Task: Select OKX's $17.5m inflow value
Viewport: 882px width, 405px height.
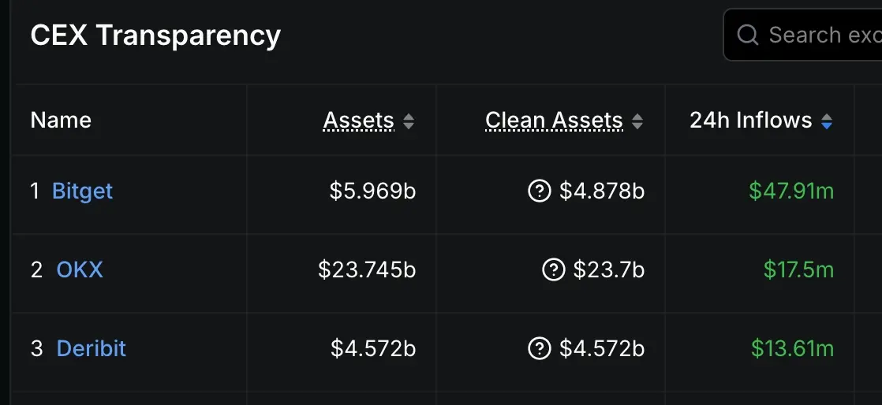Action: [x=798, y=270]
